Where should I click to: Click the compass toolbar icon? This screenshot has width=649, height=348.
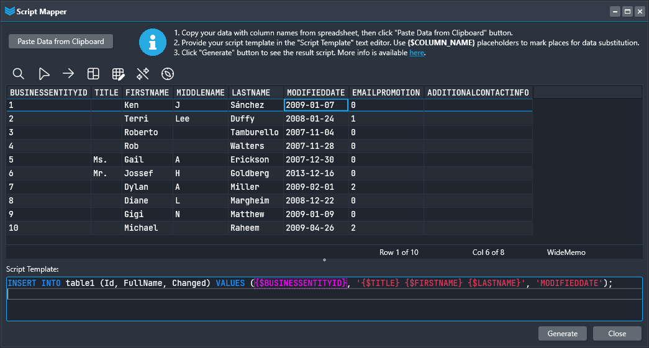(168, 74)
